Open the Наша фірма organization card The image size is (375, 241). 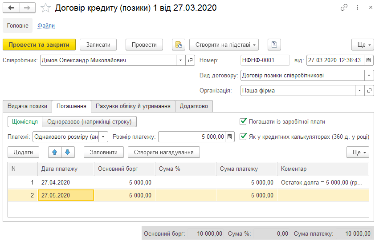[x=369, y=91]
